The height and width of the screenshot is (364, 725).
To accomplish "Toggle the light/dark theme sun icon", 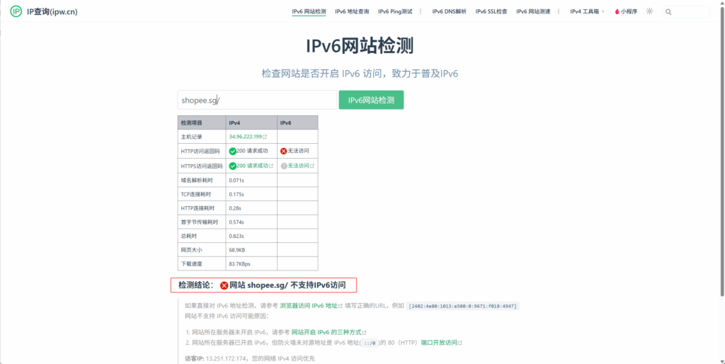I will (650, 11).
